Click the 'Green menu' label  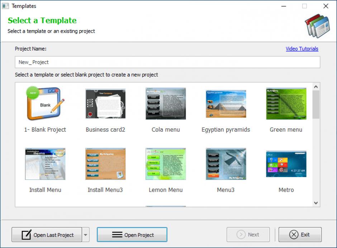(x=286, y=130)
